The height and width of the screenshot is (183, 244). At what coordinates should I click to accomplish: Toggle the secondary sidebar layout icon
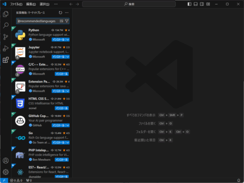coord(202,4)
